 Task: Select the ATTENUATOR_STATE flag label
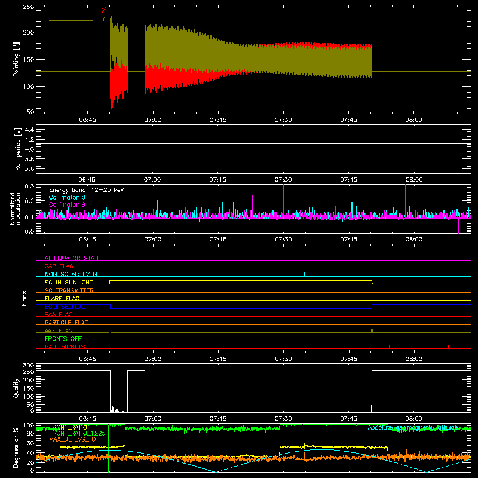[x=72, y=258]
